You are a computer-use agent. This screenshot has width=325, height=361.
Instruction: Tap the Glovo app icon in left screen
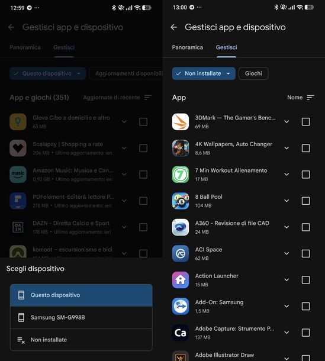point(18,122)
